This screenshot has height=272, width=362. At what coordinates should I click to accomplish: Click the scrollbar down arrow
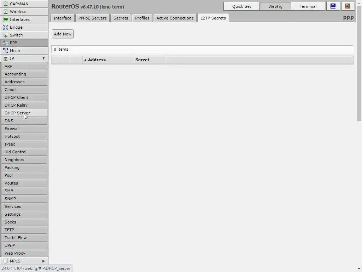point(359,269)
